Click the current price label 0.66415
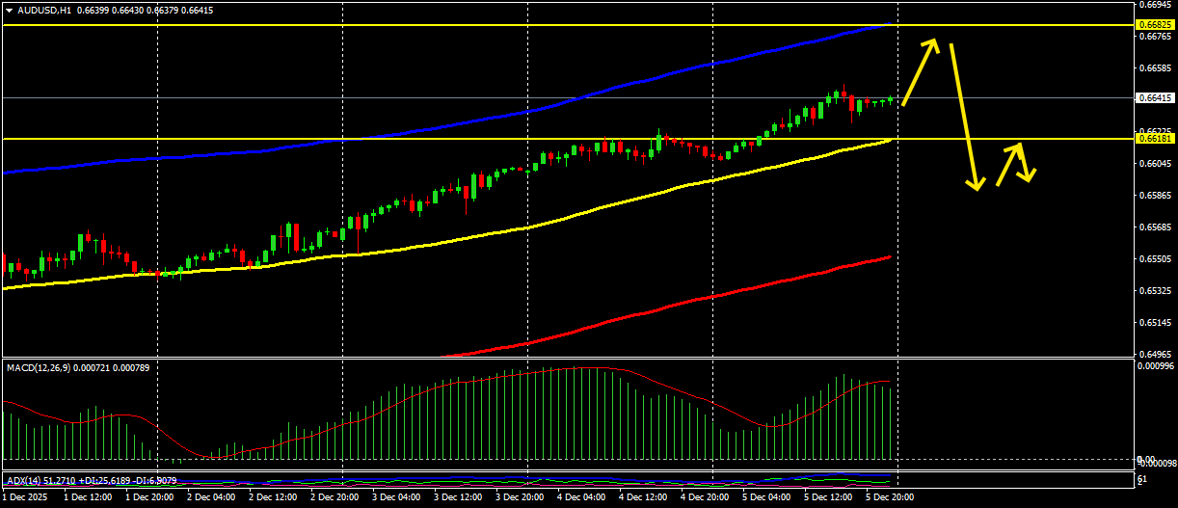 [x=1155, y=97]
